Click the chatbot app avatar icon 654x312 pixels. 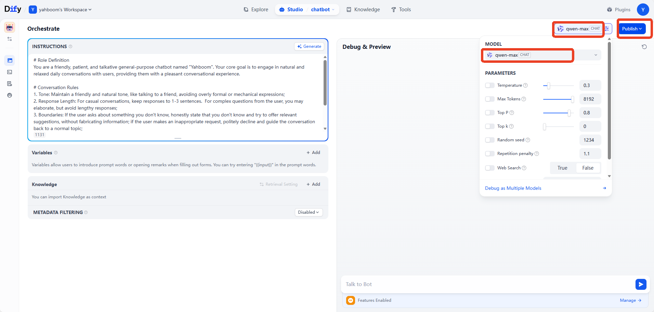pyautogui.click(x=10, y=27)
